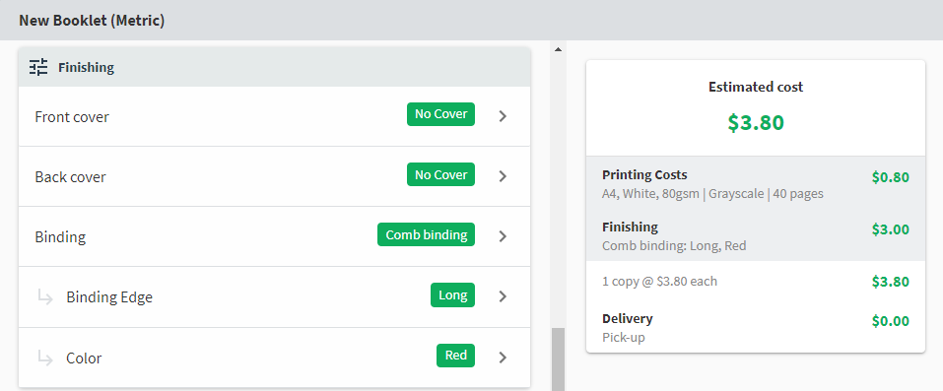Click the scrollbar up arrow
Image resolution: width=943 pixels, height=391 pixels.
pyautogui.click(x=558, y=48)
